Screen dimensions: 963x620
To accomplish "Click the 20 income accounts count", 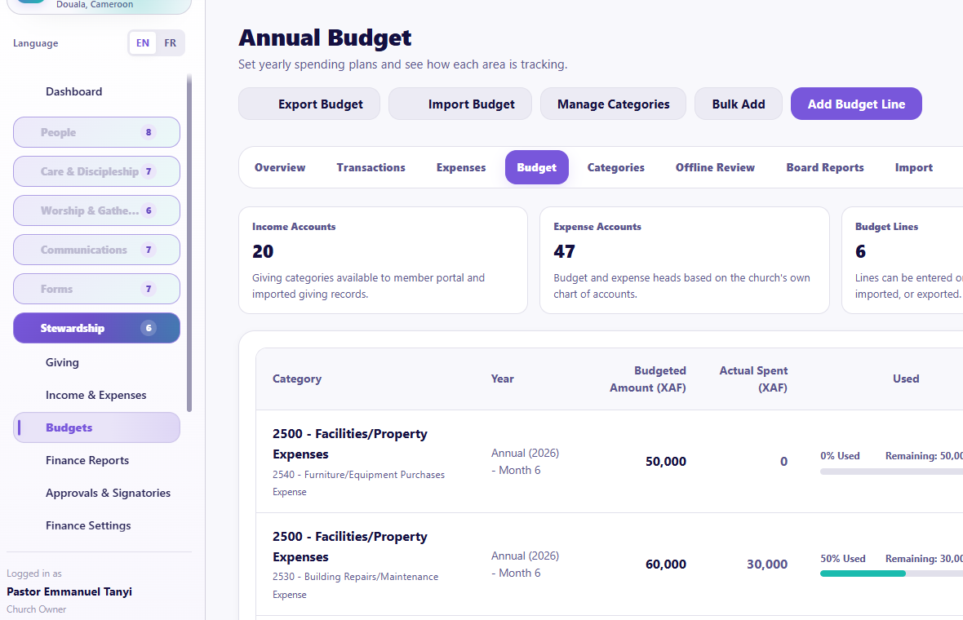I will click(262, 251).
